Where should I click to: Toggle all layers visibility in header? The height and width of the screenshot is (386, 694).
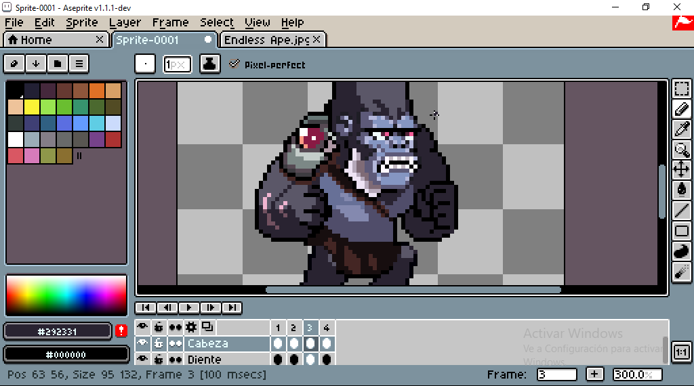tap(142, 327)
